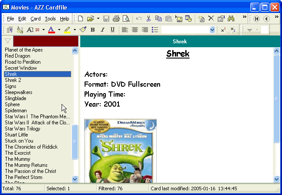Expand the Open file dropdown arrow

[98, 19]
